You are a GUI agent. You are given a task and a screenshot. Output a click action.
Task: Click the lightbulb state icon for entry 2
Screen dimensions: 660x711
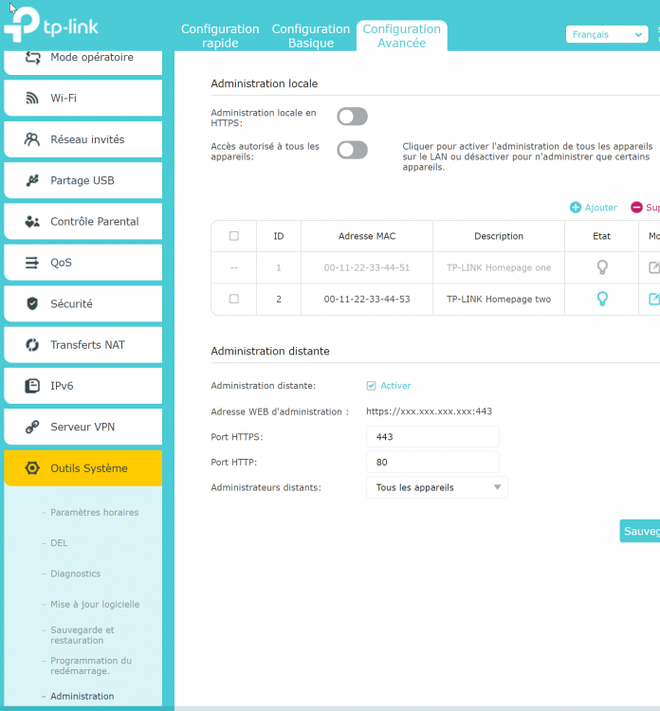pos(602,299)
